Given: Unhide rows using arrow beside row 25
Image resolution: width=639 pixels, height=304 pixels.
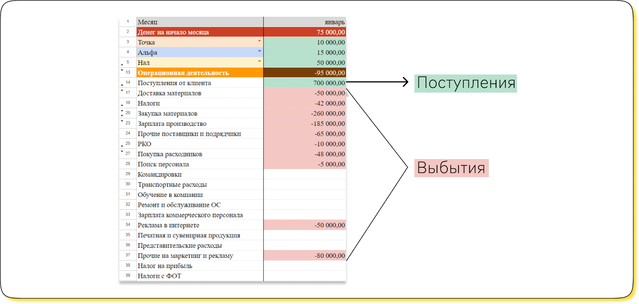Looking at the screenshot, I should click(122, 145).
